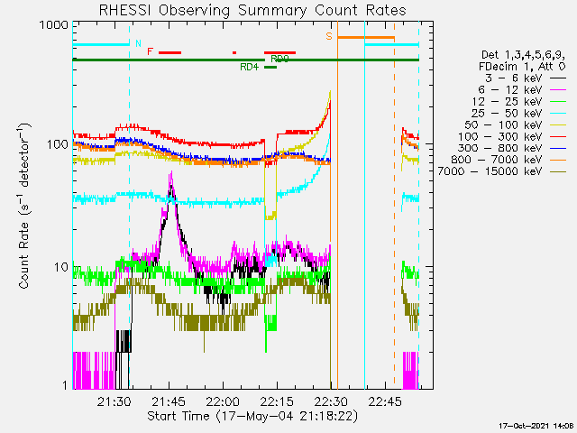Click the short red flare marker near 22:03
The height and width of the screenshot is (433, 577).
pyautogui.click(x=234, y=52)
